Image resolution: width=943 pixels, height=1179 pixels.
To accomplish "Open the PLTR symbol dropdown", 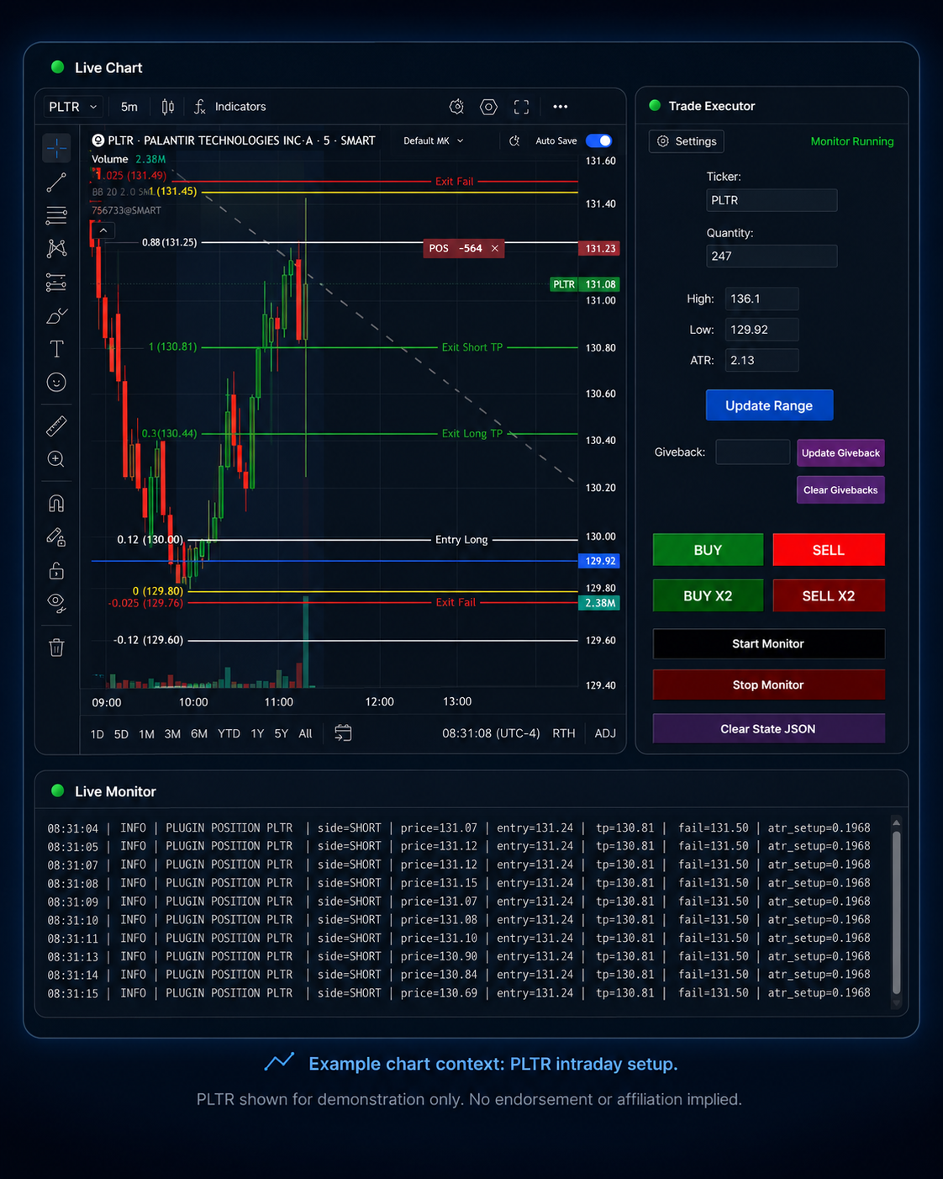I will click(73, 107).
